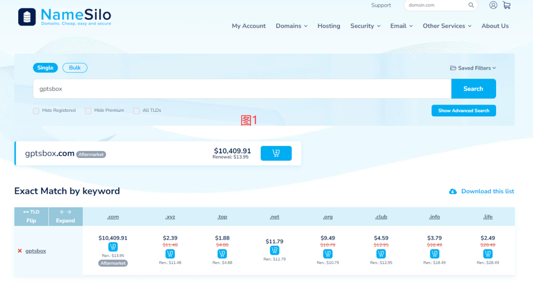Viewport: 533px width, 288px height.
Task: Toggle Hide Registered checkbox
Action: pyautogui.click(x=36, y=111)
